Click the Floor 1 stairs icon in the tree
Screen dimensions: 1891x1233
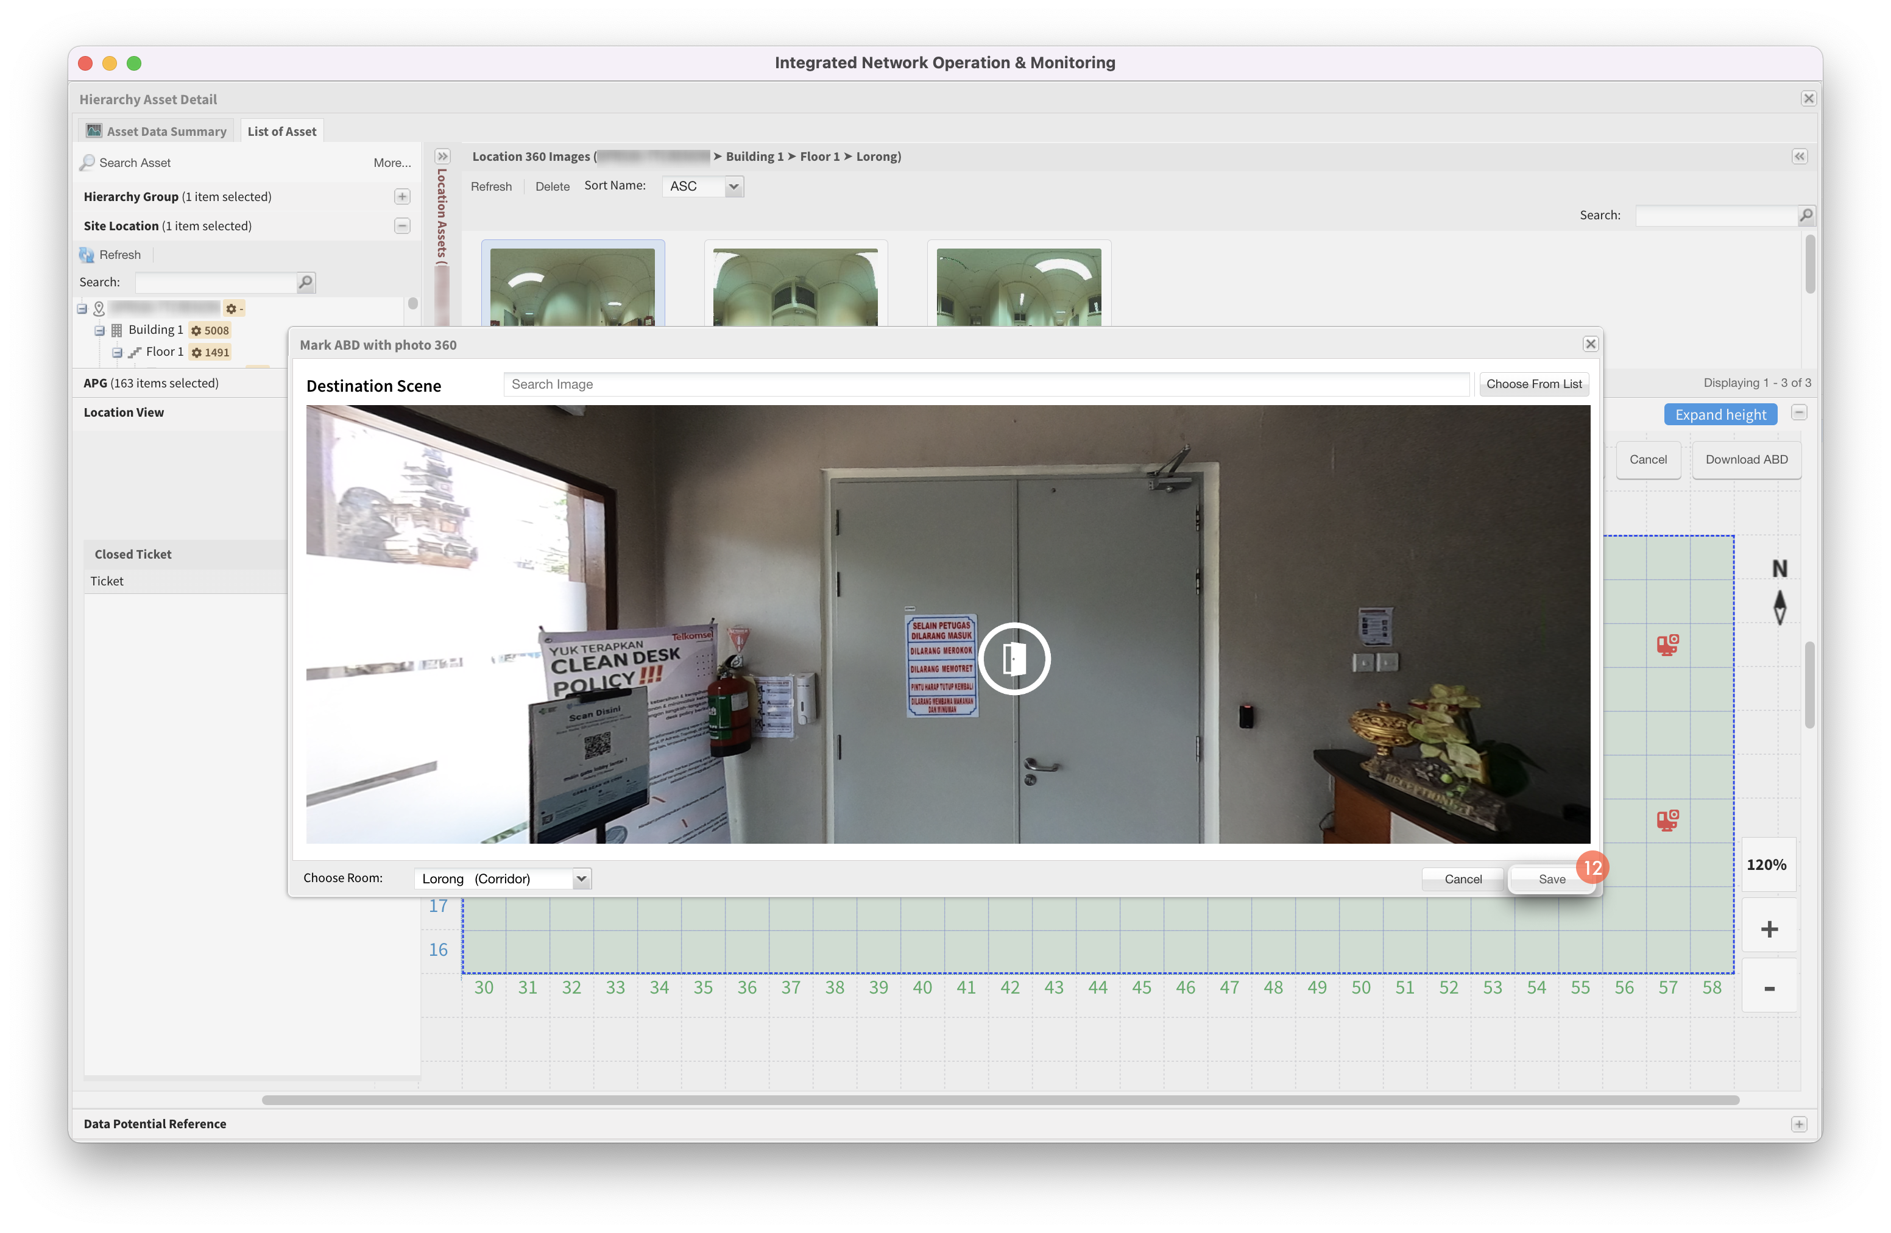coord(134,352)
